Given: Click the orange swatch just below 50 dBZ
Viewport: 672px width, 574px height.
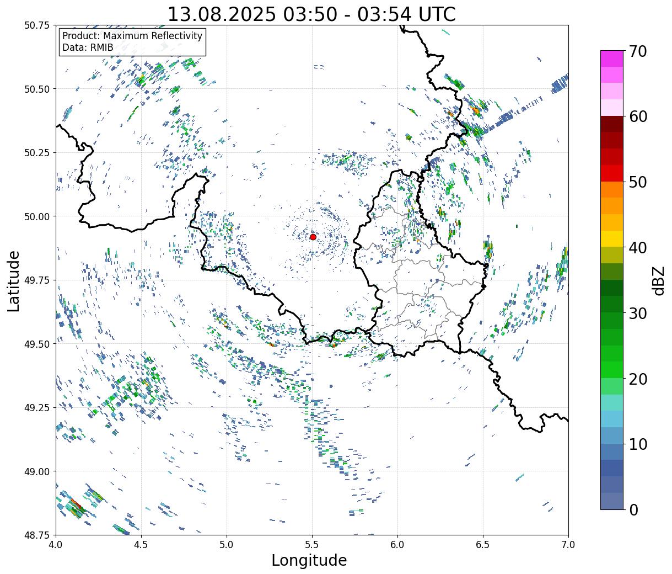Looking at the screenshot, I should tap(612, 189).
